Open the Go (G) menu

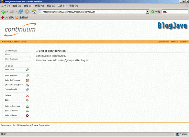(40, 6)
